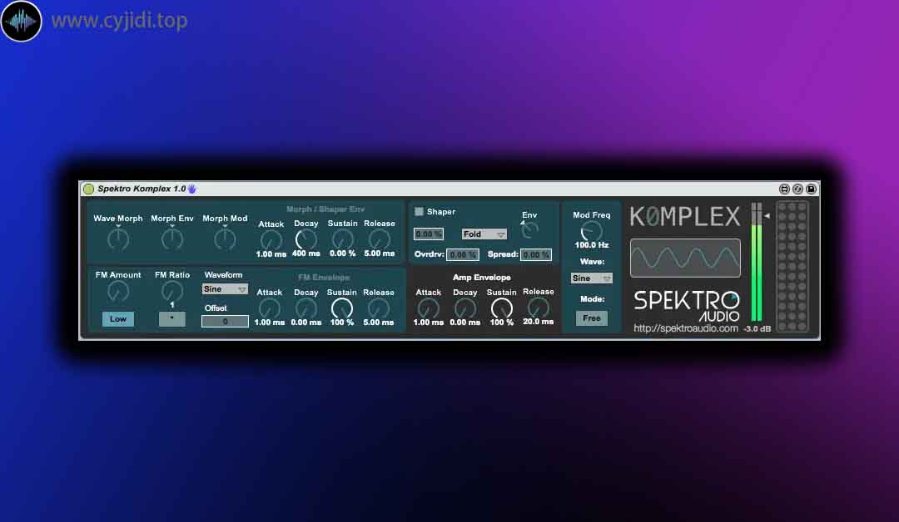899x522 pixels.
Task: Adjust the FM Amount knob
Action: [x=118, y=292]
